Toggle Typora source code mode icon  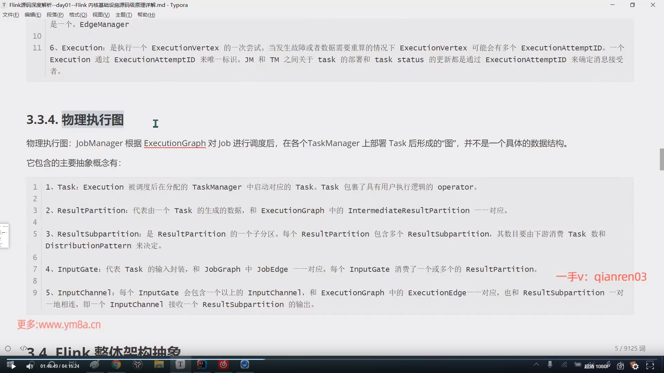pos(23,348)
